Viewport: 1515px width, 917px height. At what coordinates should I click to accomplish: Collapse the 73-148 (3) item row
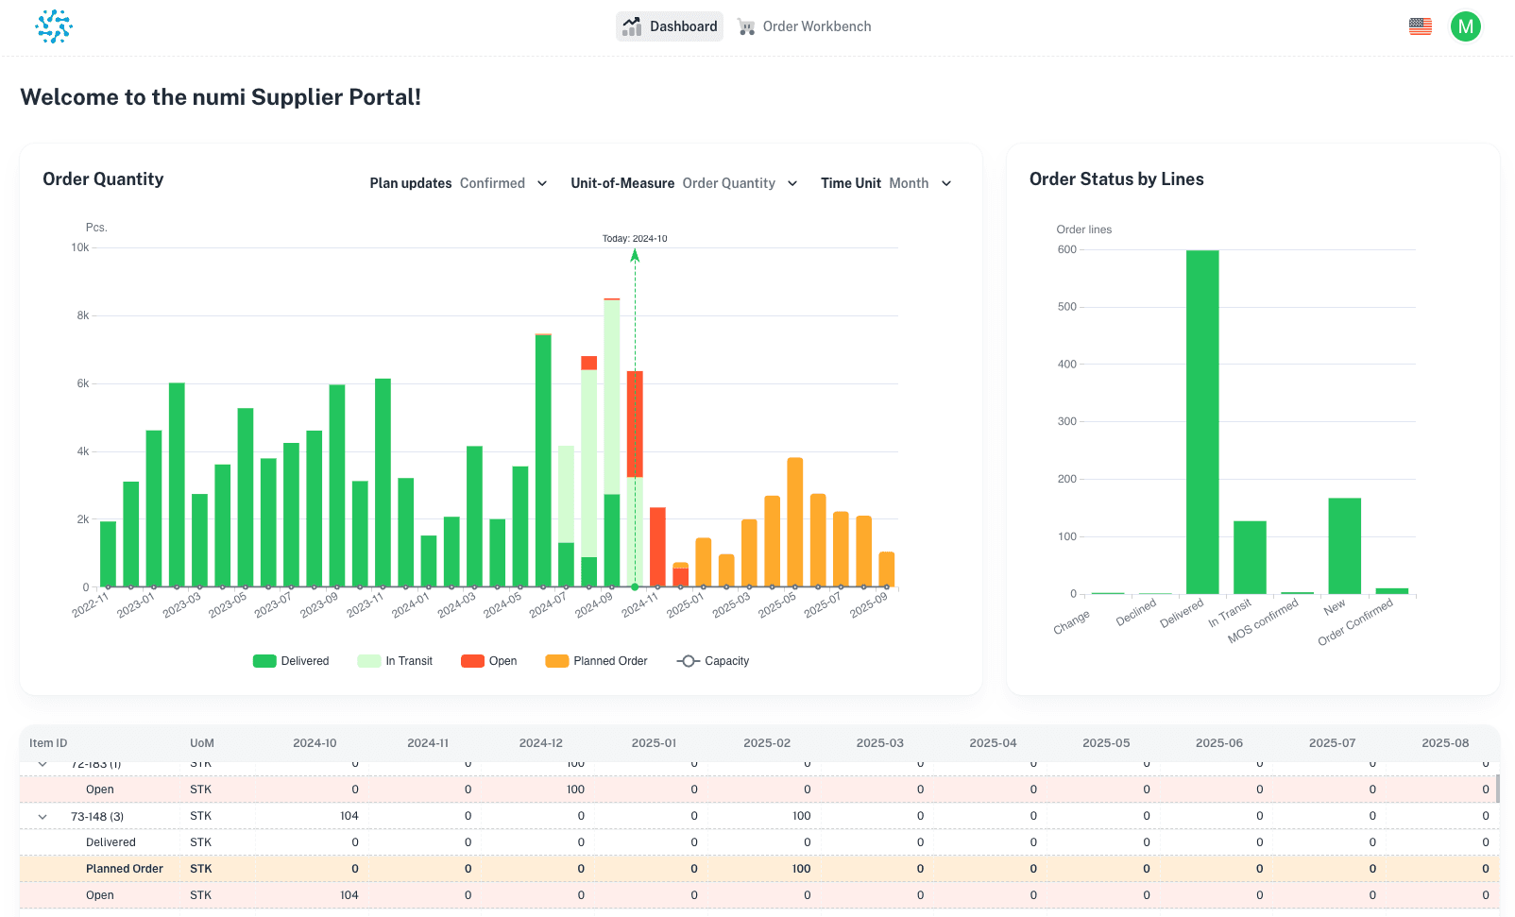point(43,817)
